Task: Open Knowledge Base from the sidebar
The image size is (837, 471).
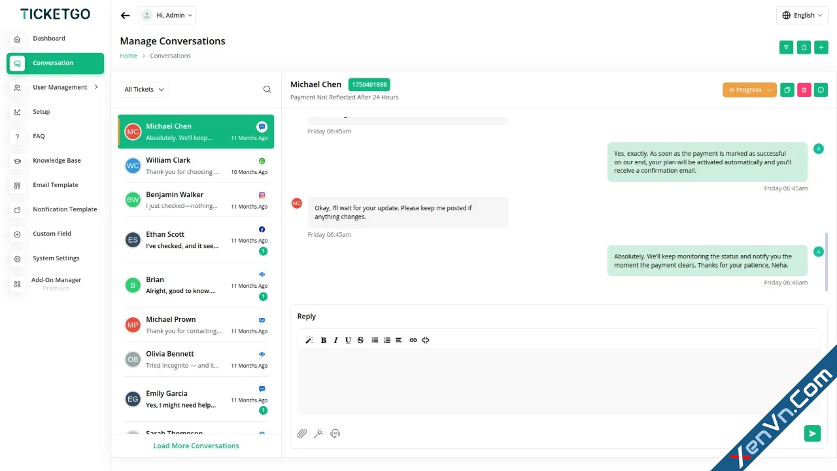Action: click(56, 160)
